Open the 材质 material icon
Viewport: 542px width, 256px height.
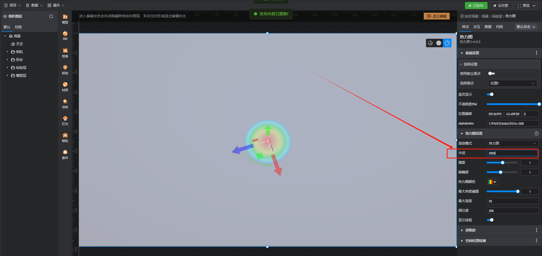point(65,87)
